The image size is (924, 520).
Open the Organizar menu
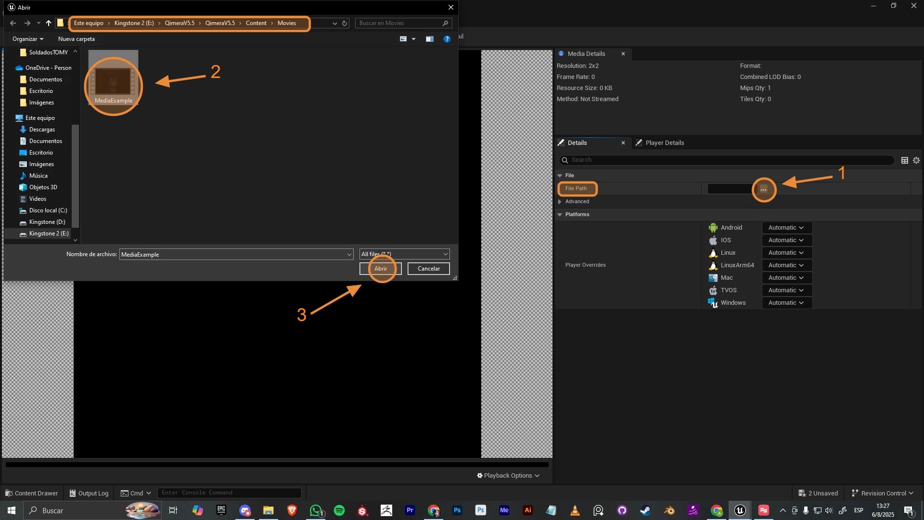point(28,39)
